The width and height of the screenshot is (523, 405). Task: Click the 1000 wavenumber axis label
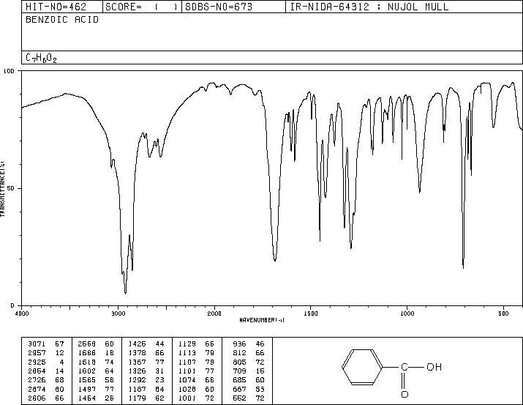click(407, 313)
